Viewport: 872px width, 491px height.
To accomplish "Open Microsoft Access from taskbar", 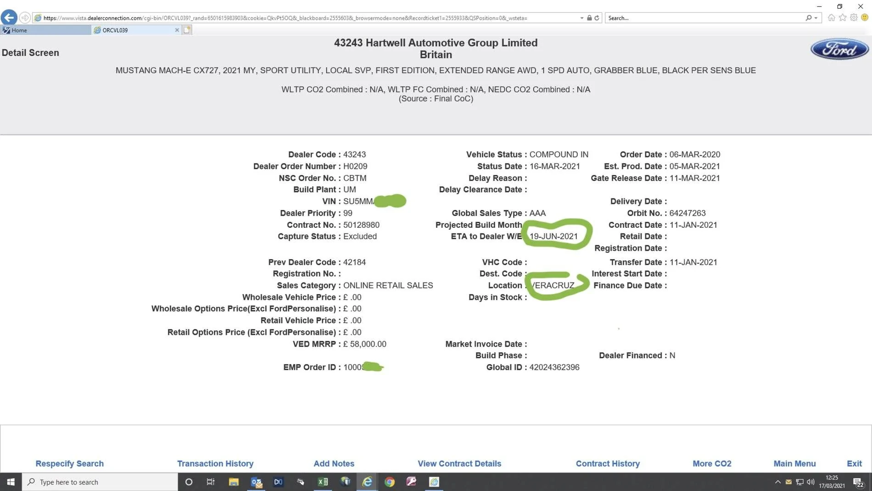I will click(x=412, y=482).
